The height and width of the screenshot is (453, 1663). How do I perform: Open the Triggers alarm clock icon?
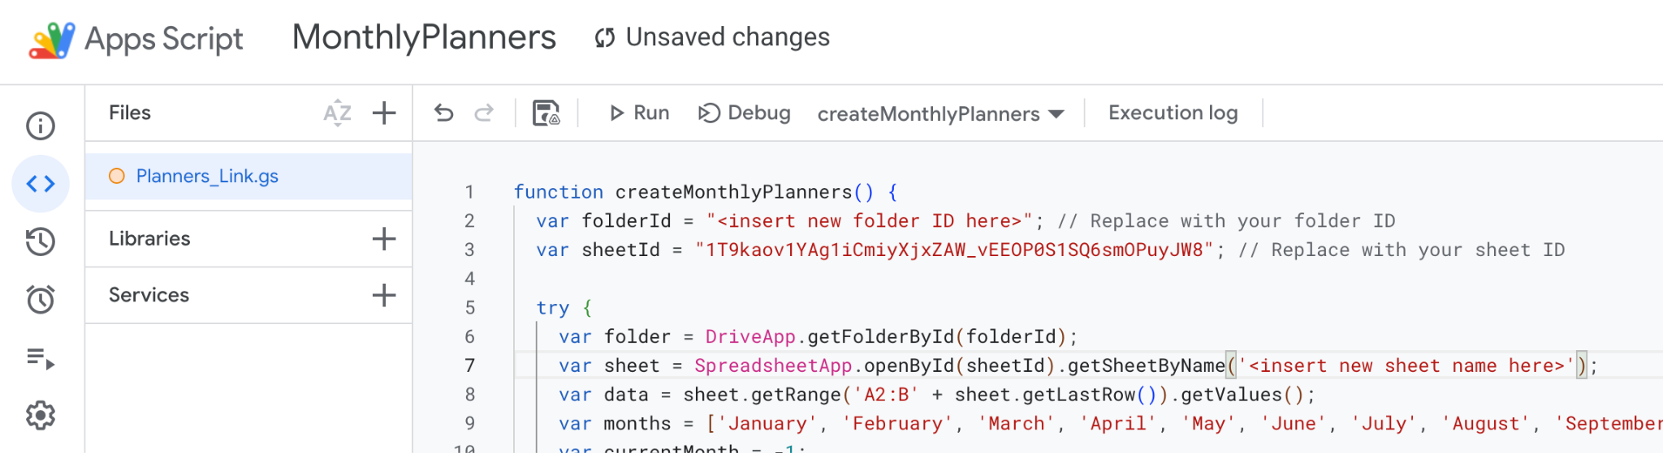41,299
